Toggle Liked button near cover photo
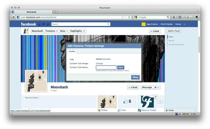The width and height of the screenshot is (210, 129). click(x=133, y=87)
